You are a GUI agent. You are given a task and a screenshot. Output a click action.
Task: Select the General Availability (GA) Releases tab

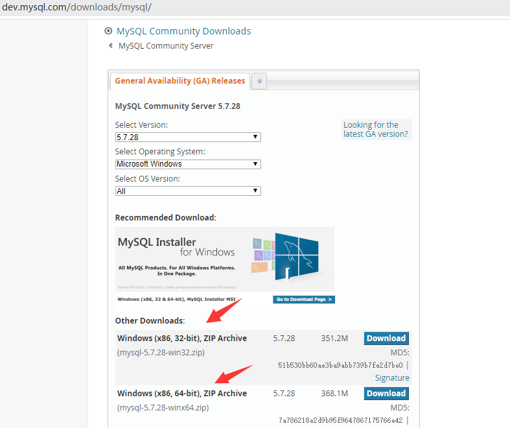click(x=180, y=80)
